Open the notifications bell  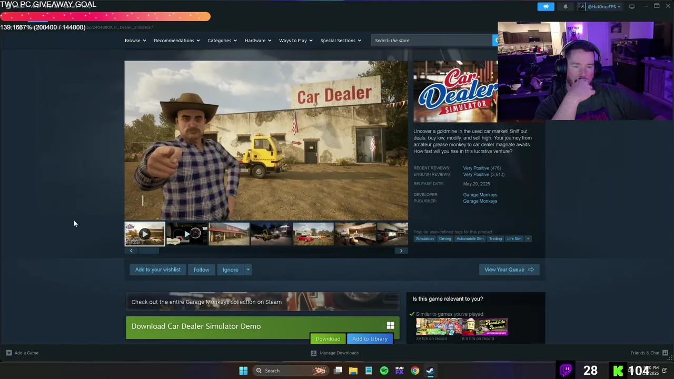[x=566, y=6]
